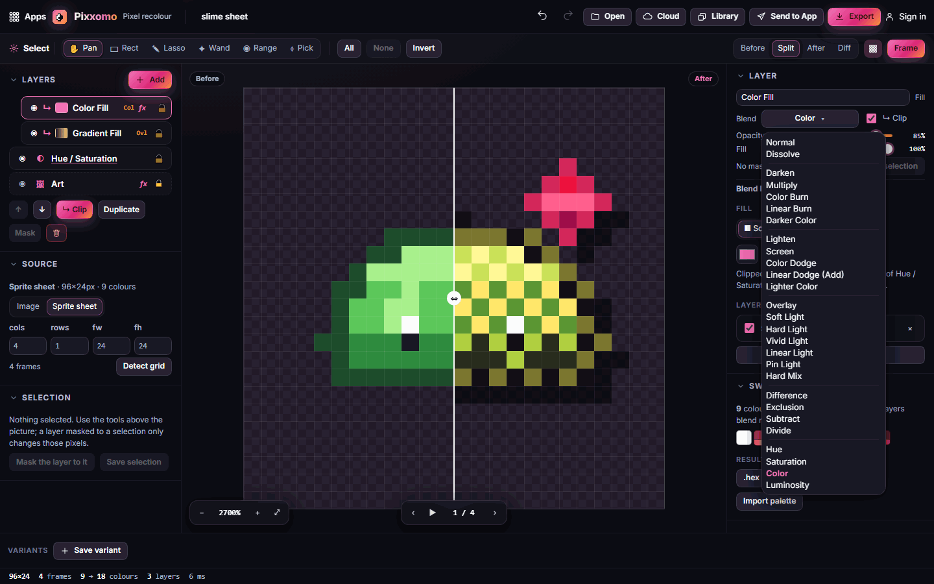The width and height of the screenshot is (934, 584).
Task: Select the Difference blend mode
Action: tap(786, 395)
